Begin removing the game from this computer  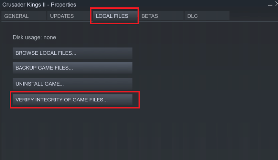click(72, 84)
